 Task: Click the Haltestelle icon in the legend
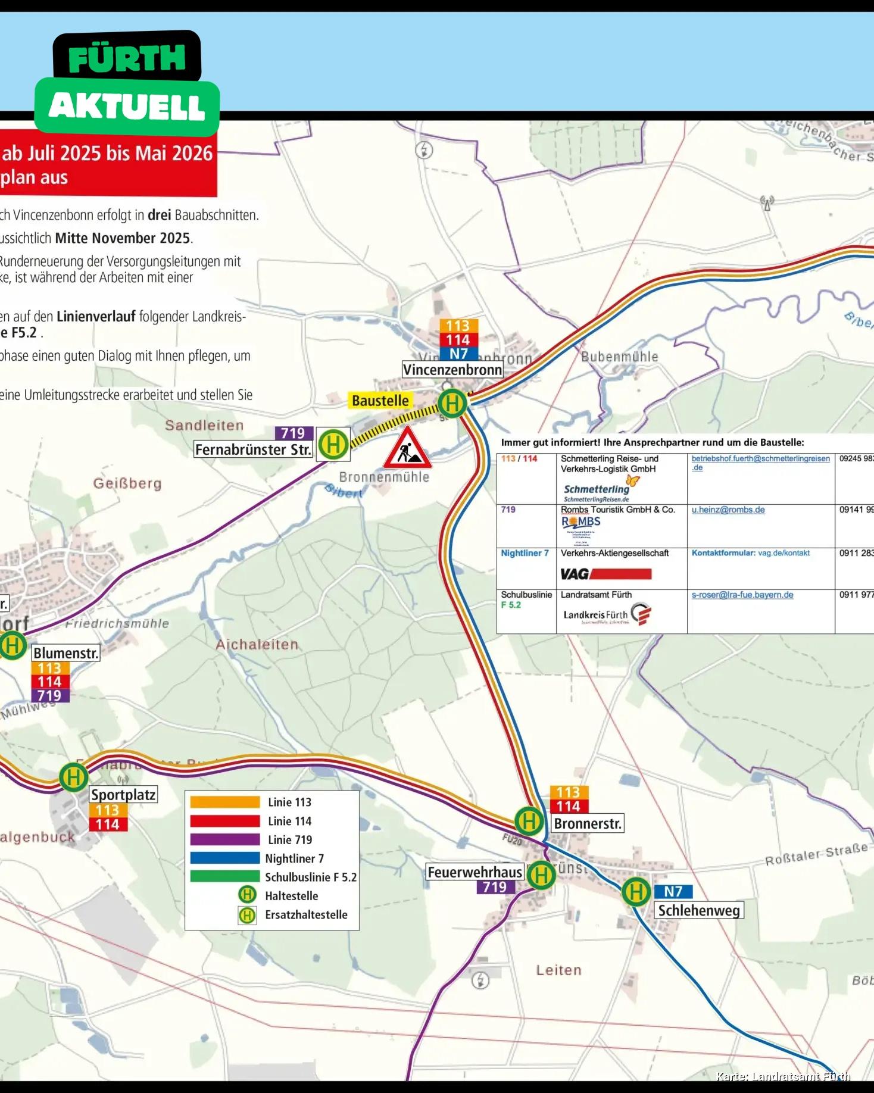(247, 895)
